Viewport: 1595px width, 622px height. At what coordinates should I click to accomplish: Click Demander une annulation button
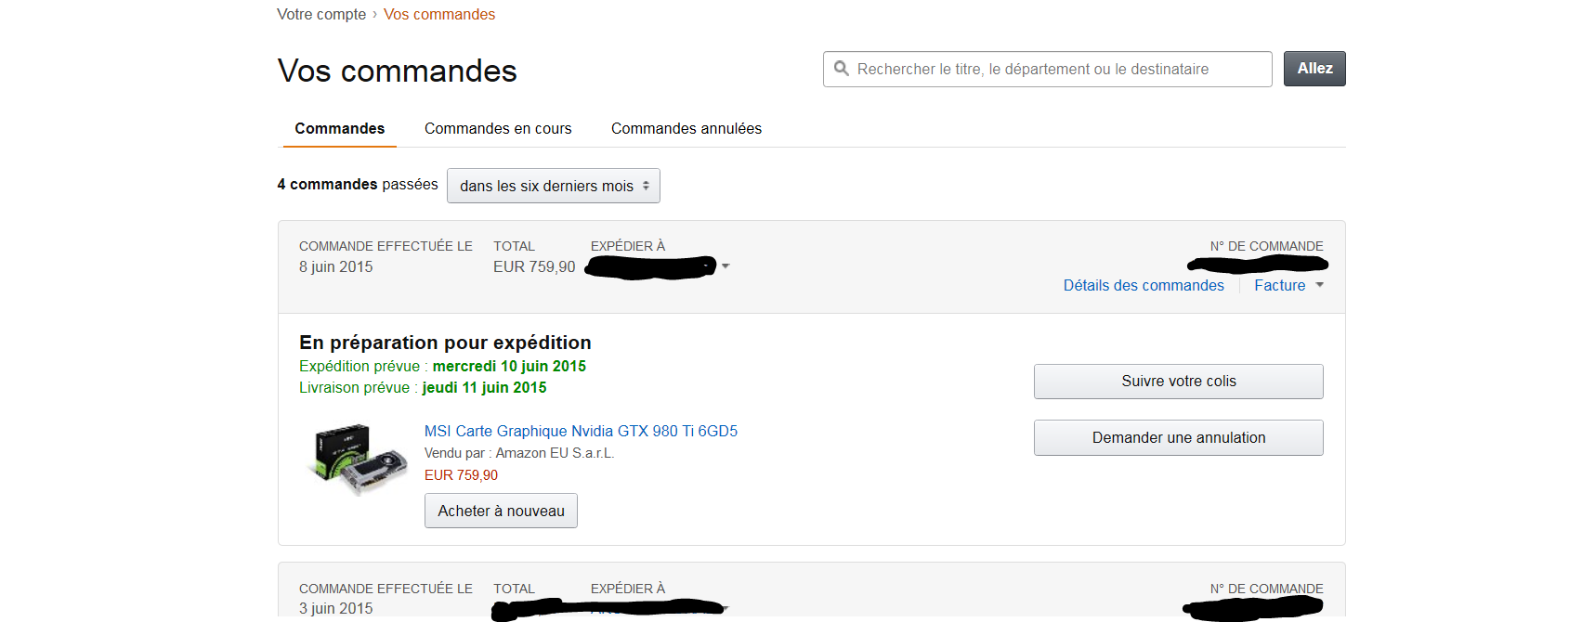pos(1178,438)
